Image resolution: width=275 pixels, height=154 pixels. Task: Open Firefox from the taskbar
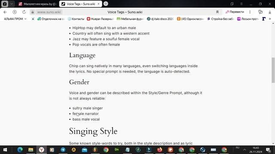tap(159, 150)
